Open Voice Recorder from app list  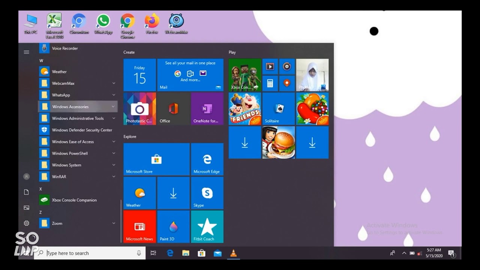[x=78, y=48]
